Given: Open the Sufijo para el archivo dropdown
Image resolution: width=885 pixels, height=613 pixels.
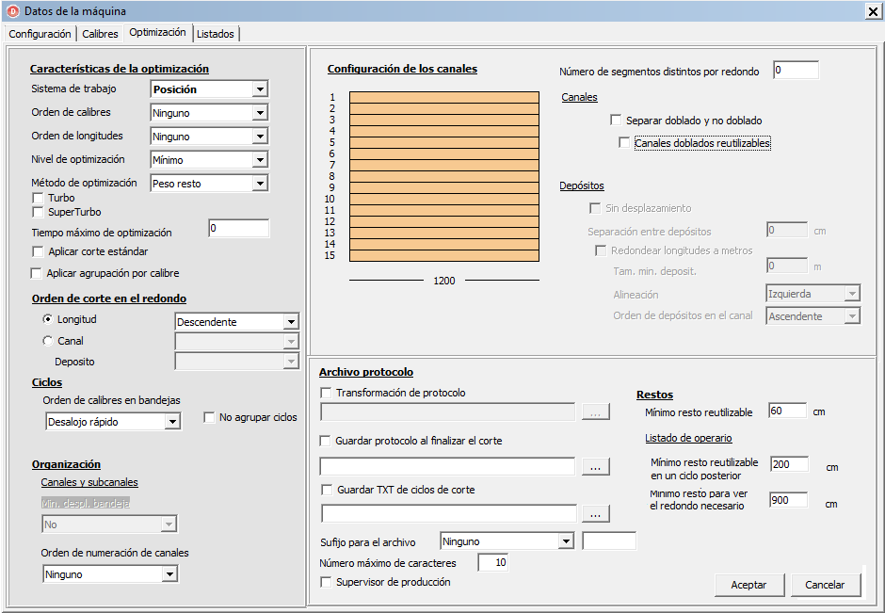Looking at the screenshot, I should coord(507,541).
